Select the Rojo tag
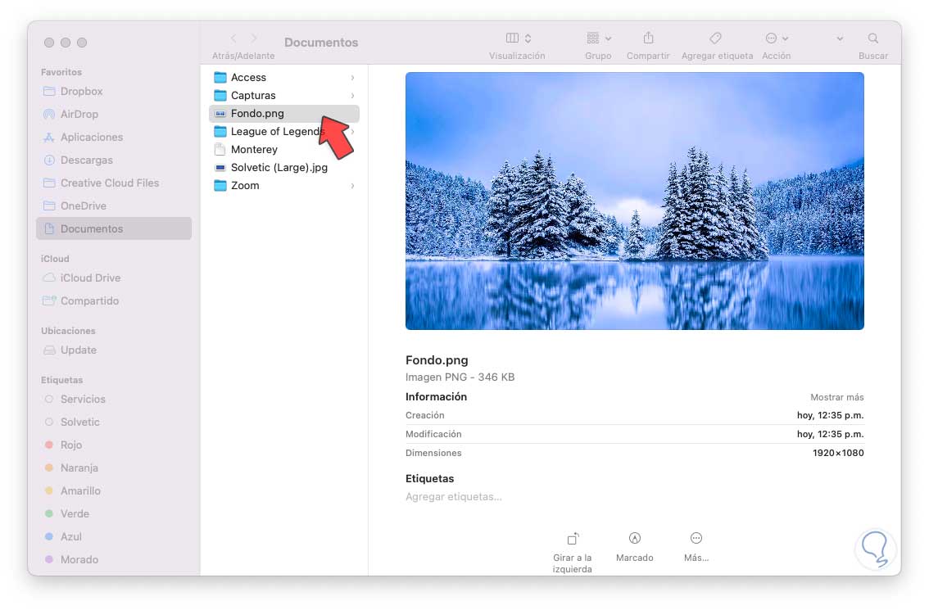929x610 pixels. (x=114, y=445)
